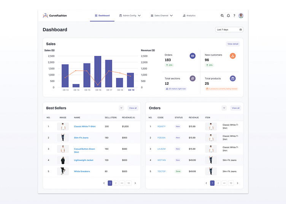The image size is (286, 204).
Task: Select page 10 in Best Sellers pagination
Action: (129, 183)
